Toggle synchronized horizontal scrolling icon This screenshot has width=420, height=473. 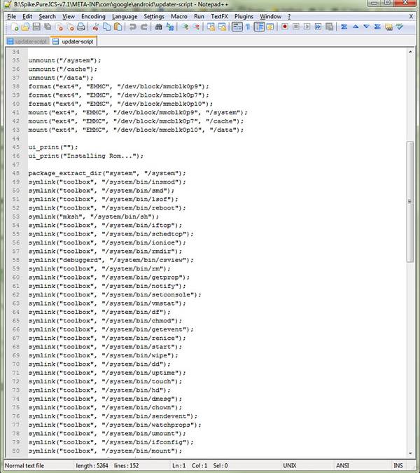tap(222, 27)
